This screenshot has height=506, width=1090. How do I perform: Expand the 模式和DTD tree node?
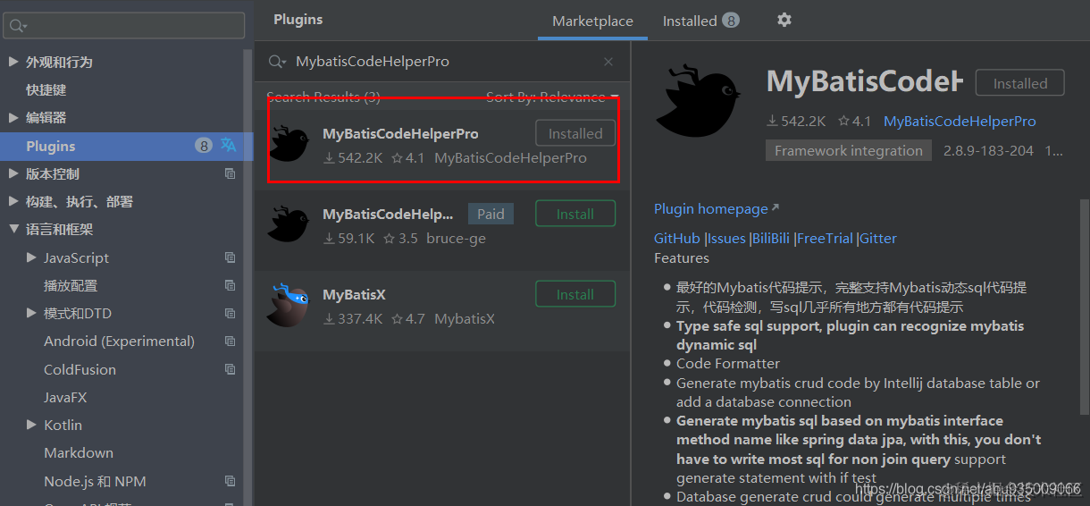point(31,313)
